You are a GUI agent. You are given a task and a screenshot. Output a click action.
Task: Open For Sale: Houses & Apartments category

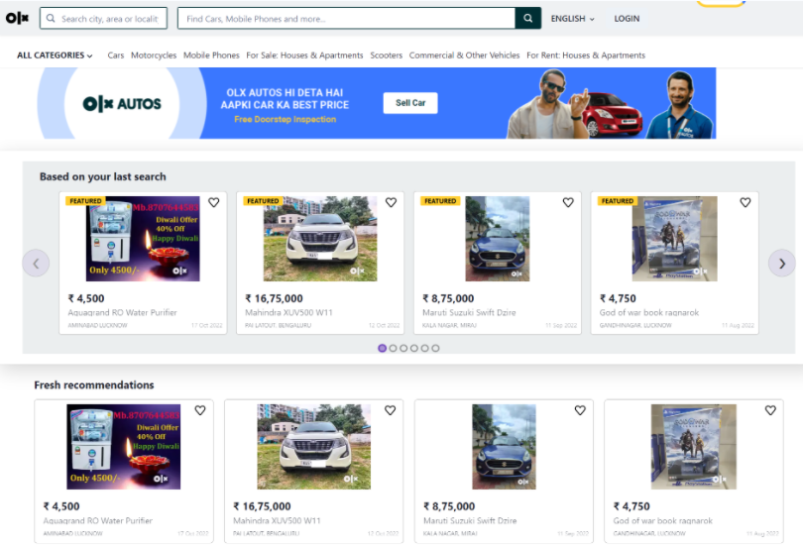(x=304, y=55)
